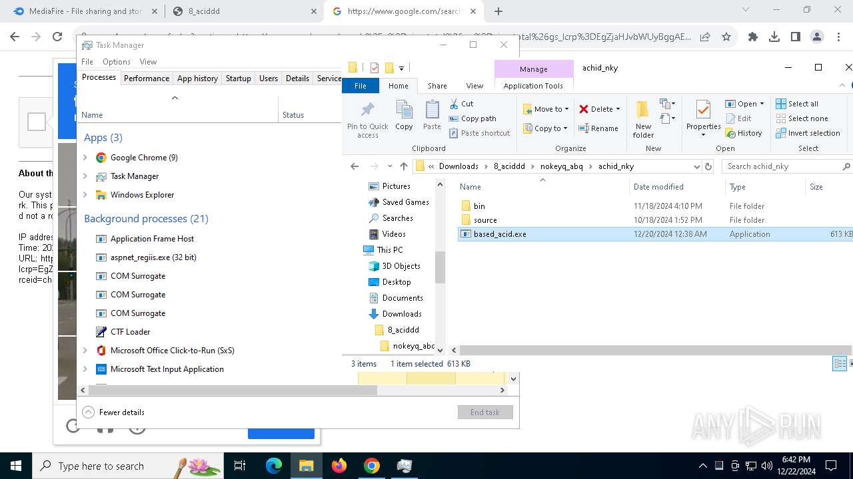Screen dimensions: 853x479
Task: Open Task View on taskbar
Action: pyautogui.click(x=240, y=466)
